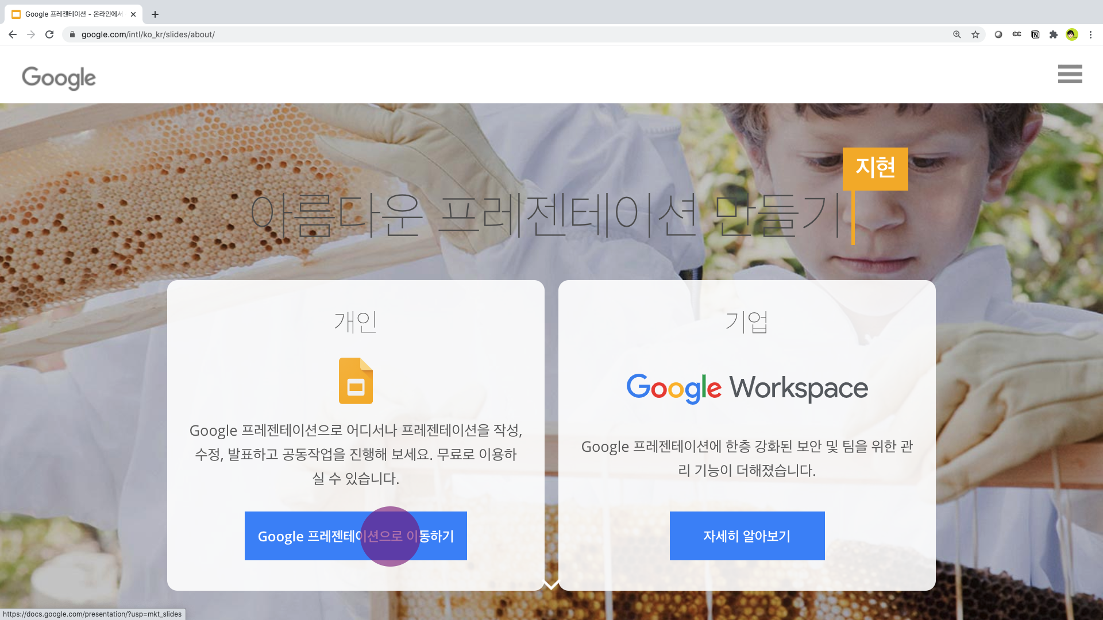Click the Google logo in header

point(59,78)
